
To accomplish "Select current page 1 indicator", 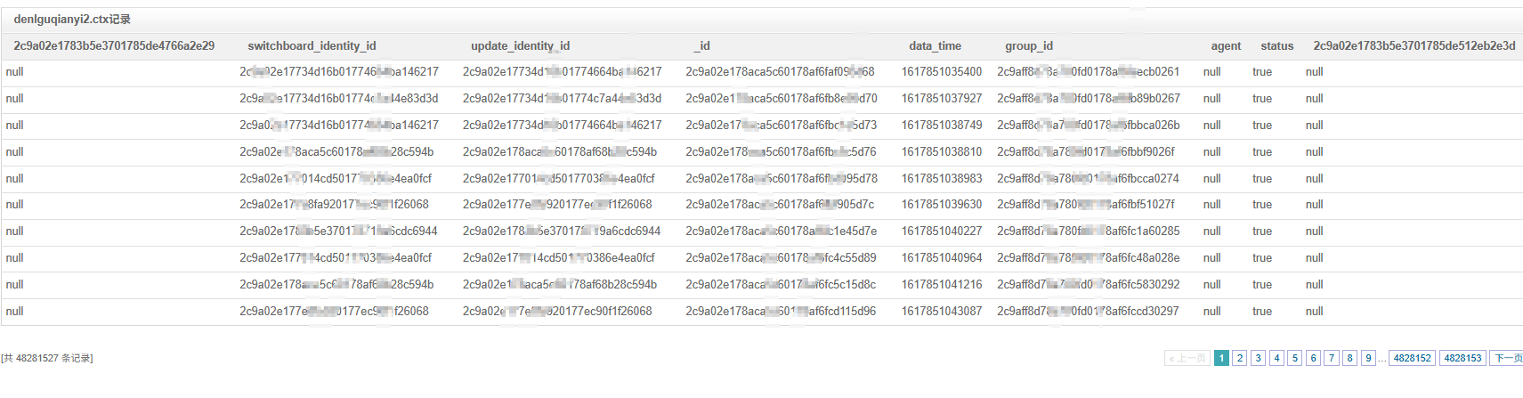I will (1221, 358).
